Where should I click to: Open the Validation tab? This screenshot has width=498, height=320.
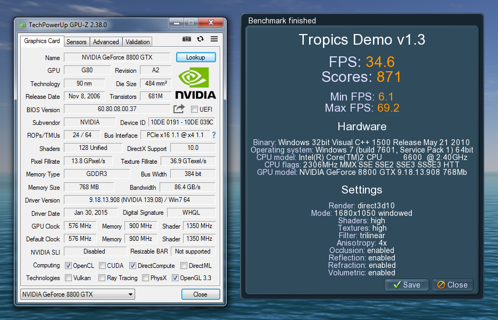[137, 42]
